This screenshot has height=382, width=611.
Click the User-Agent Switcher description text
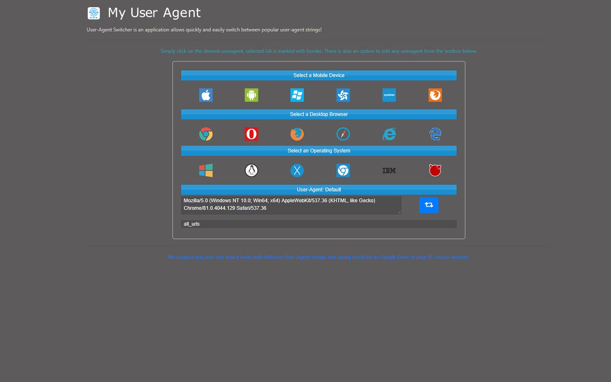204,30
